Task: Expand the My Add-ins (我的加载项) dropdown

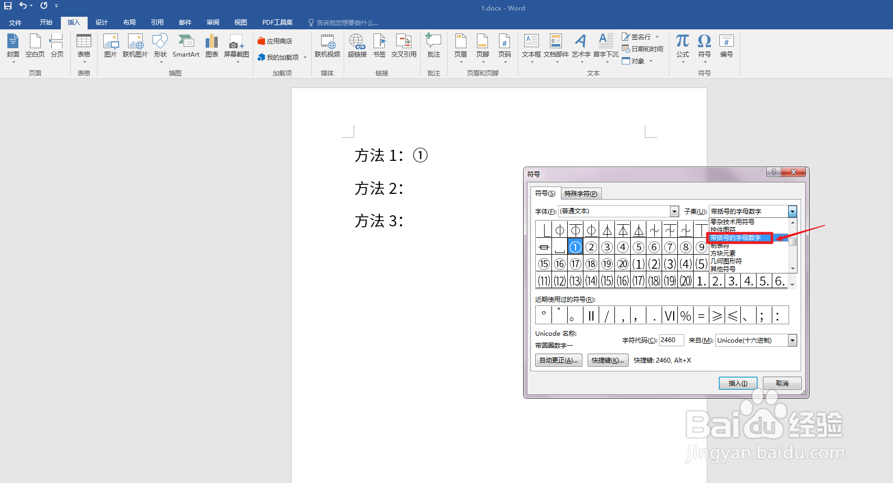Action: 305,58
